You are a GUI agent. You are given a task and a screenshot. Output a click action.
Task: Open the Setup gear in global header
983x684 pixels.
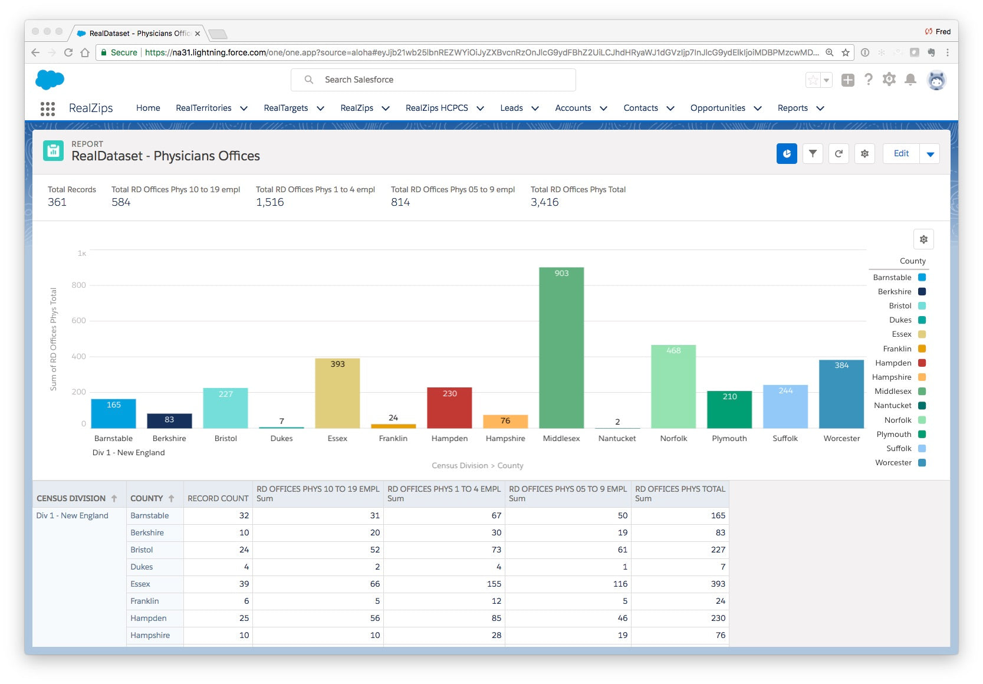[x=889, y=80]
